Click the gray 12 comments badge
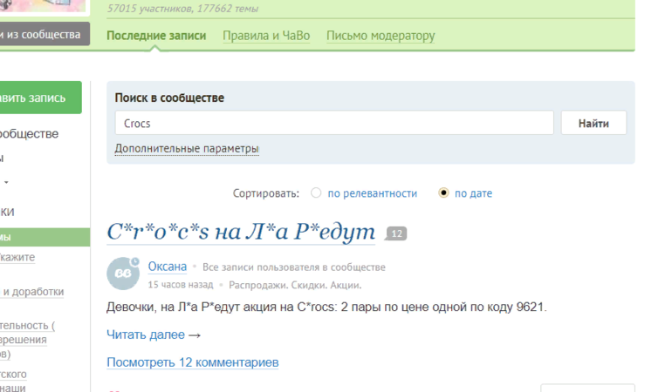 click(396, 233)
